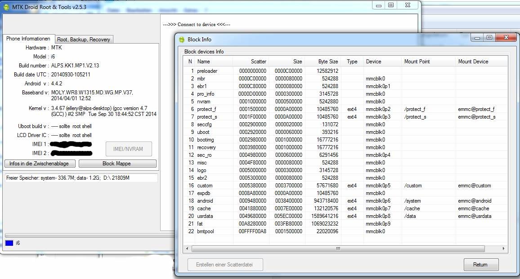
Task: Select the misc partition name
Action: pyautogui.click(x=202, y=162)
